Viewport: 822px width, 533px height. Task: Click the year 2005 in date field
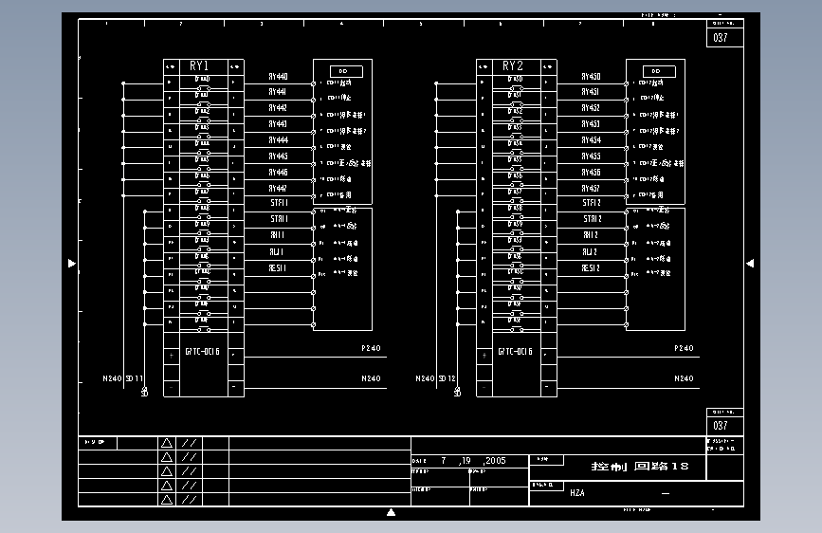[496, 461]
